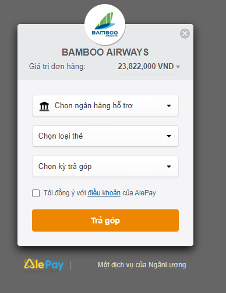Open the 'điều khoản' terms link
The width and height of the screenshot is (226, 293).
[x=104, y=193]
